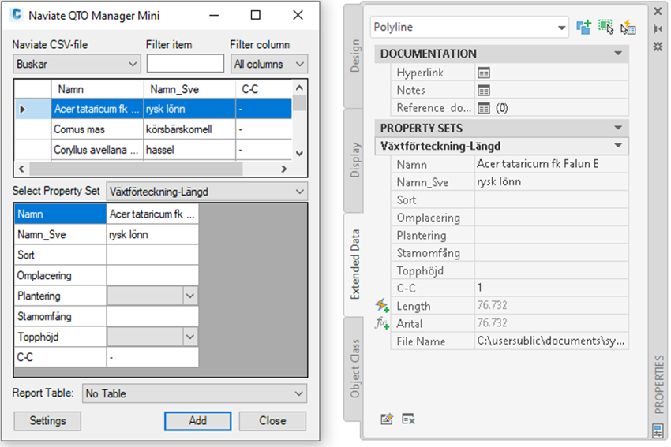Screen dimensions: 671x447
Task: Switch to the Design tab
Action: pyautogui.click(x=354, y=55)
